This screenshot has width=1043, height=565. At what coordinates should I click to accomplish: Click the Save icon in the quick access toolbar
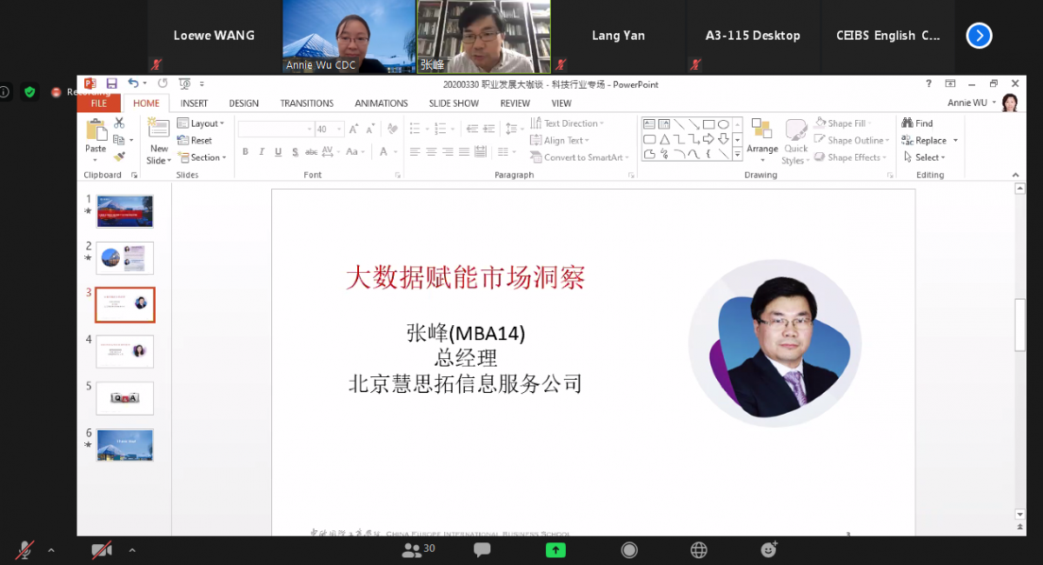(111, 84)
